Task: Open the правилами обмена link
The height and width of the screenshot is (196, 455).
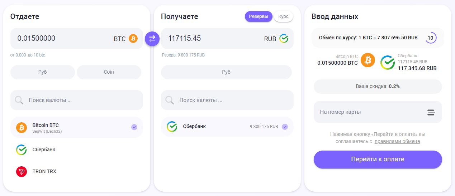Action: click(x=397, y=141)
